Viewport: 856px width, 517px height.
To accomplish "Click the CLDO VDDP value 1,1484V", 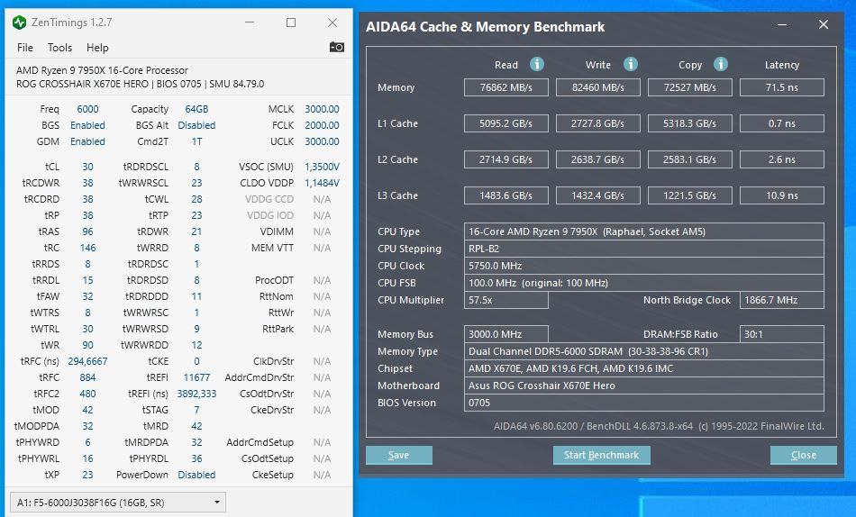I will (322, 183).
